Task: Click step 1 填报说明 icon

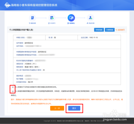Action: coord(32,18)
